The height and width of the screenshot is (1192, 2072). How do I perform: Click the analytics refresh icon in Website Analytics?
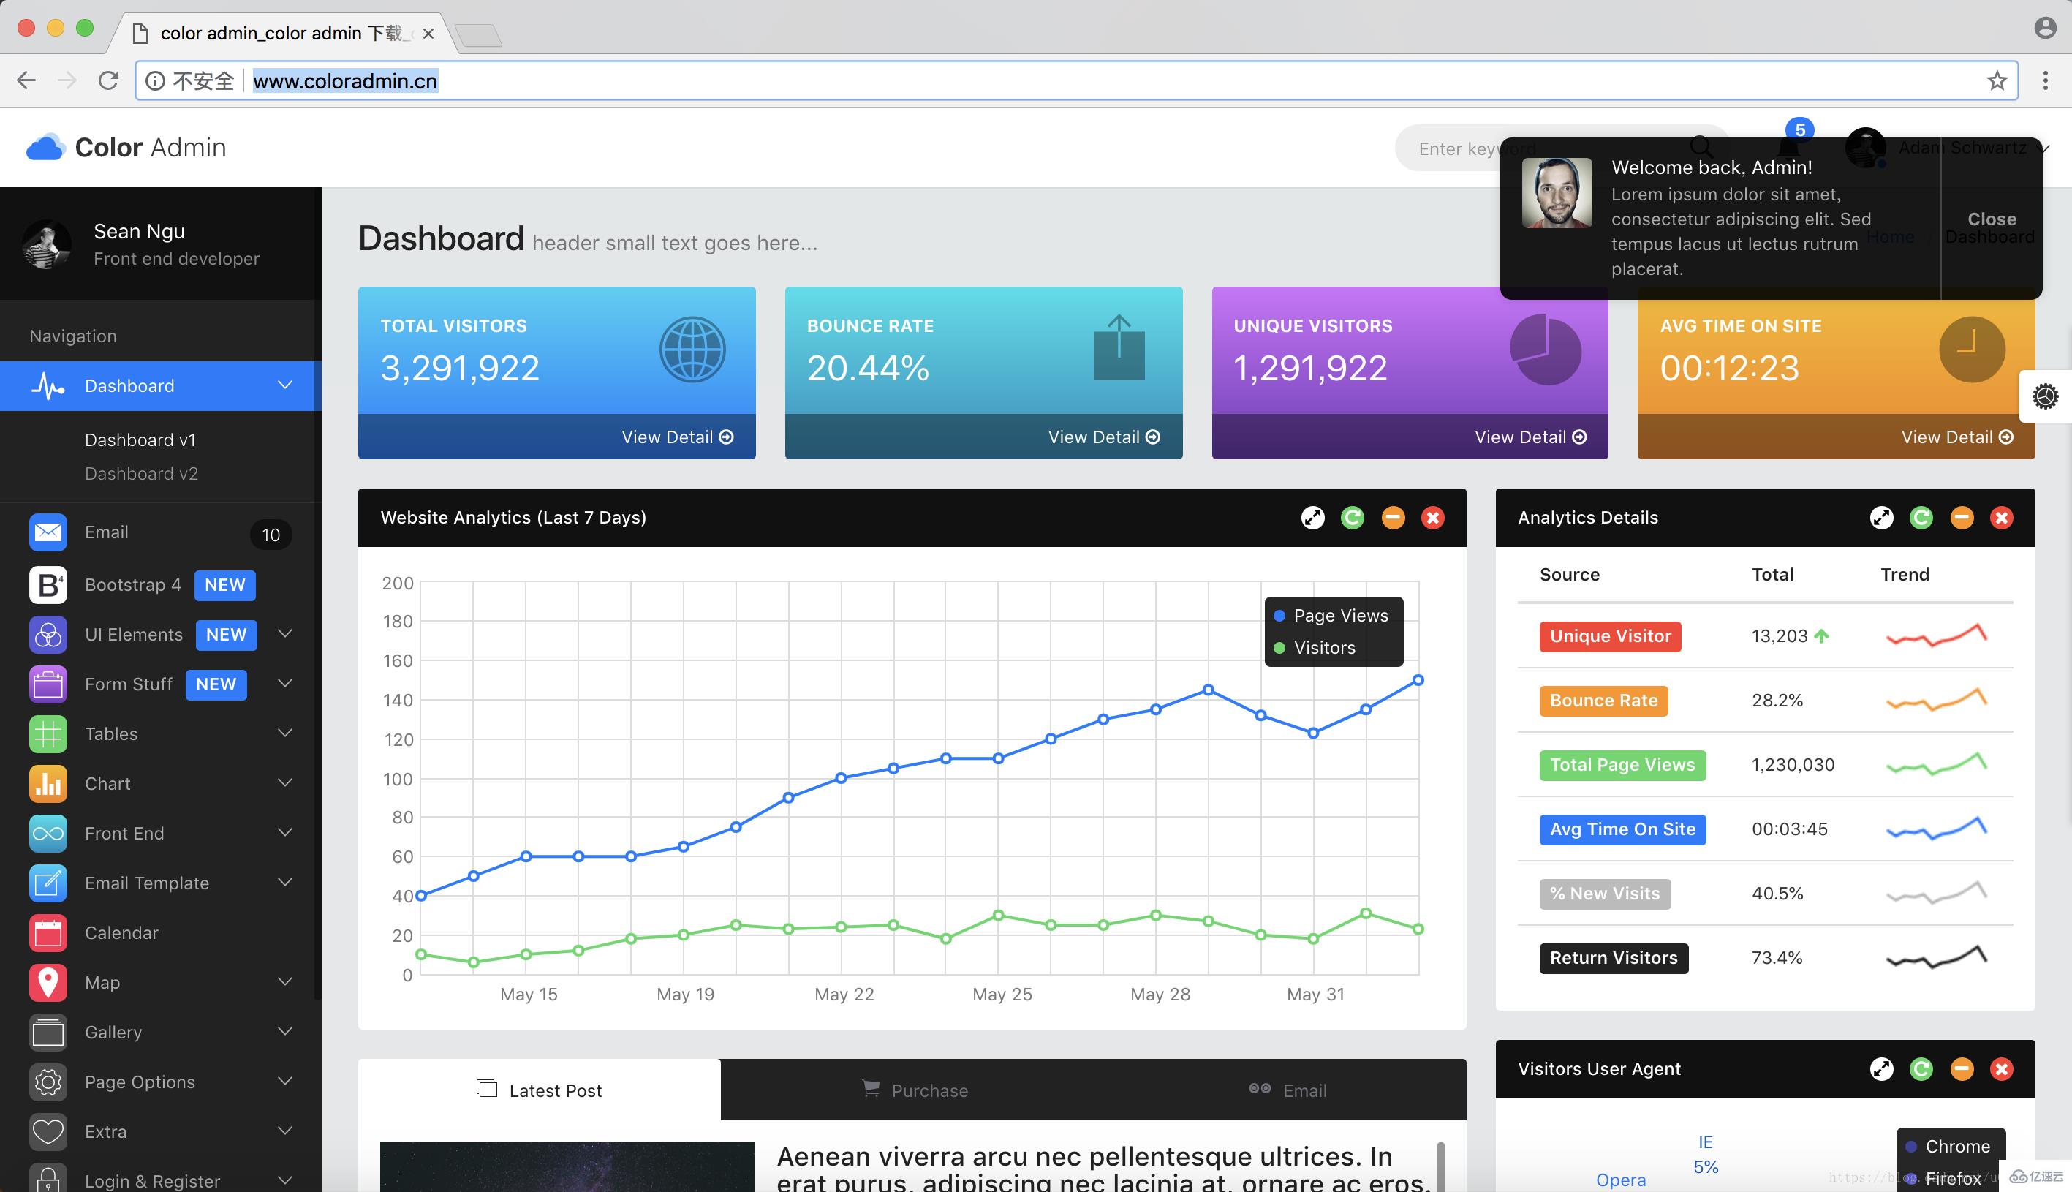[1353, 517]
